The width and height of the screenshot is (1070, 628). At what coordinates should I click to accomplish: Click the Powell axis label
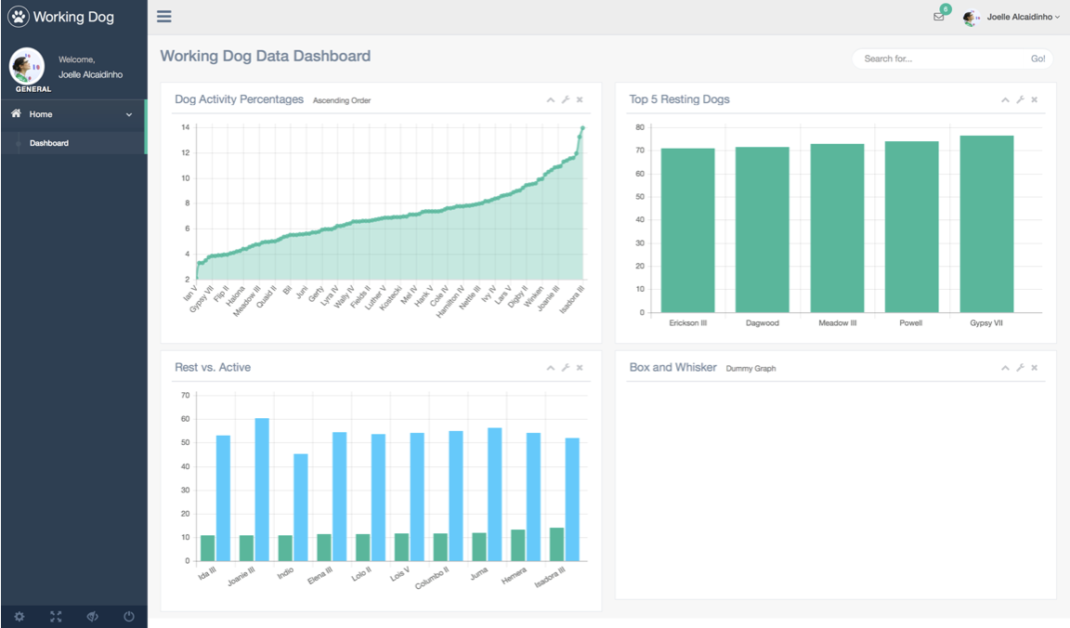pos(911,323)
